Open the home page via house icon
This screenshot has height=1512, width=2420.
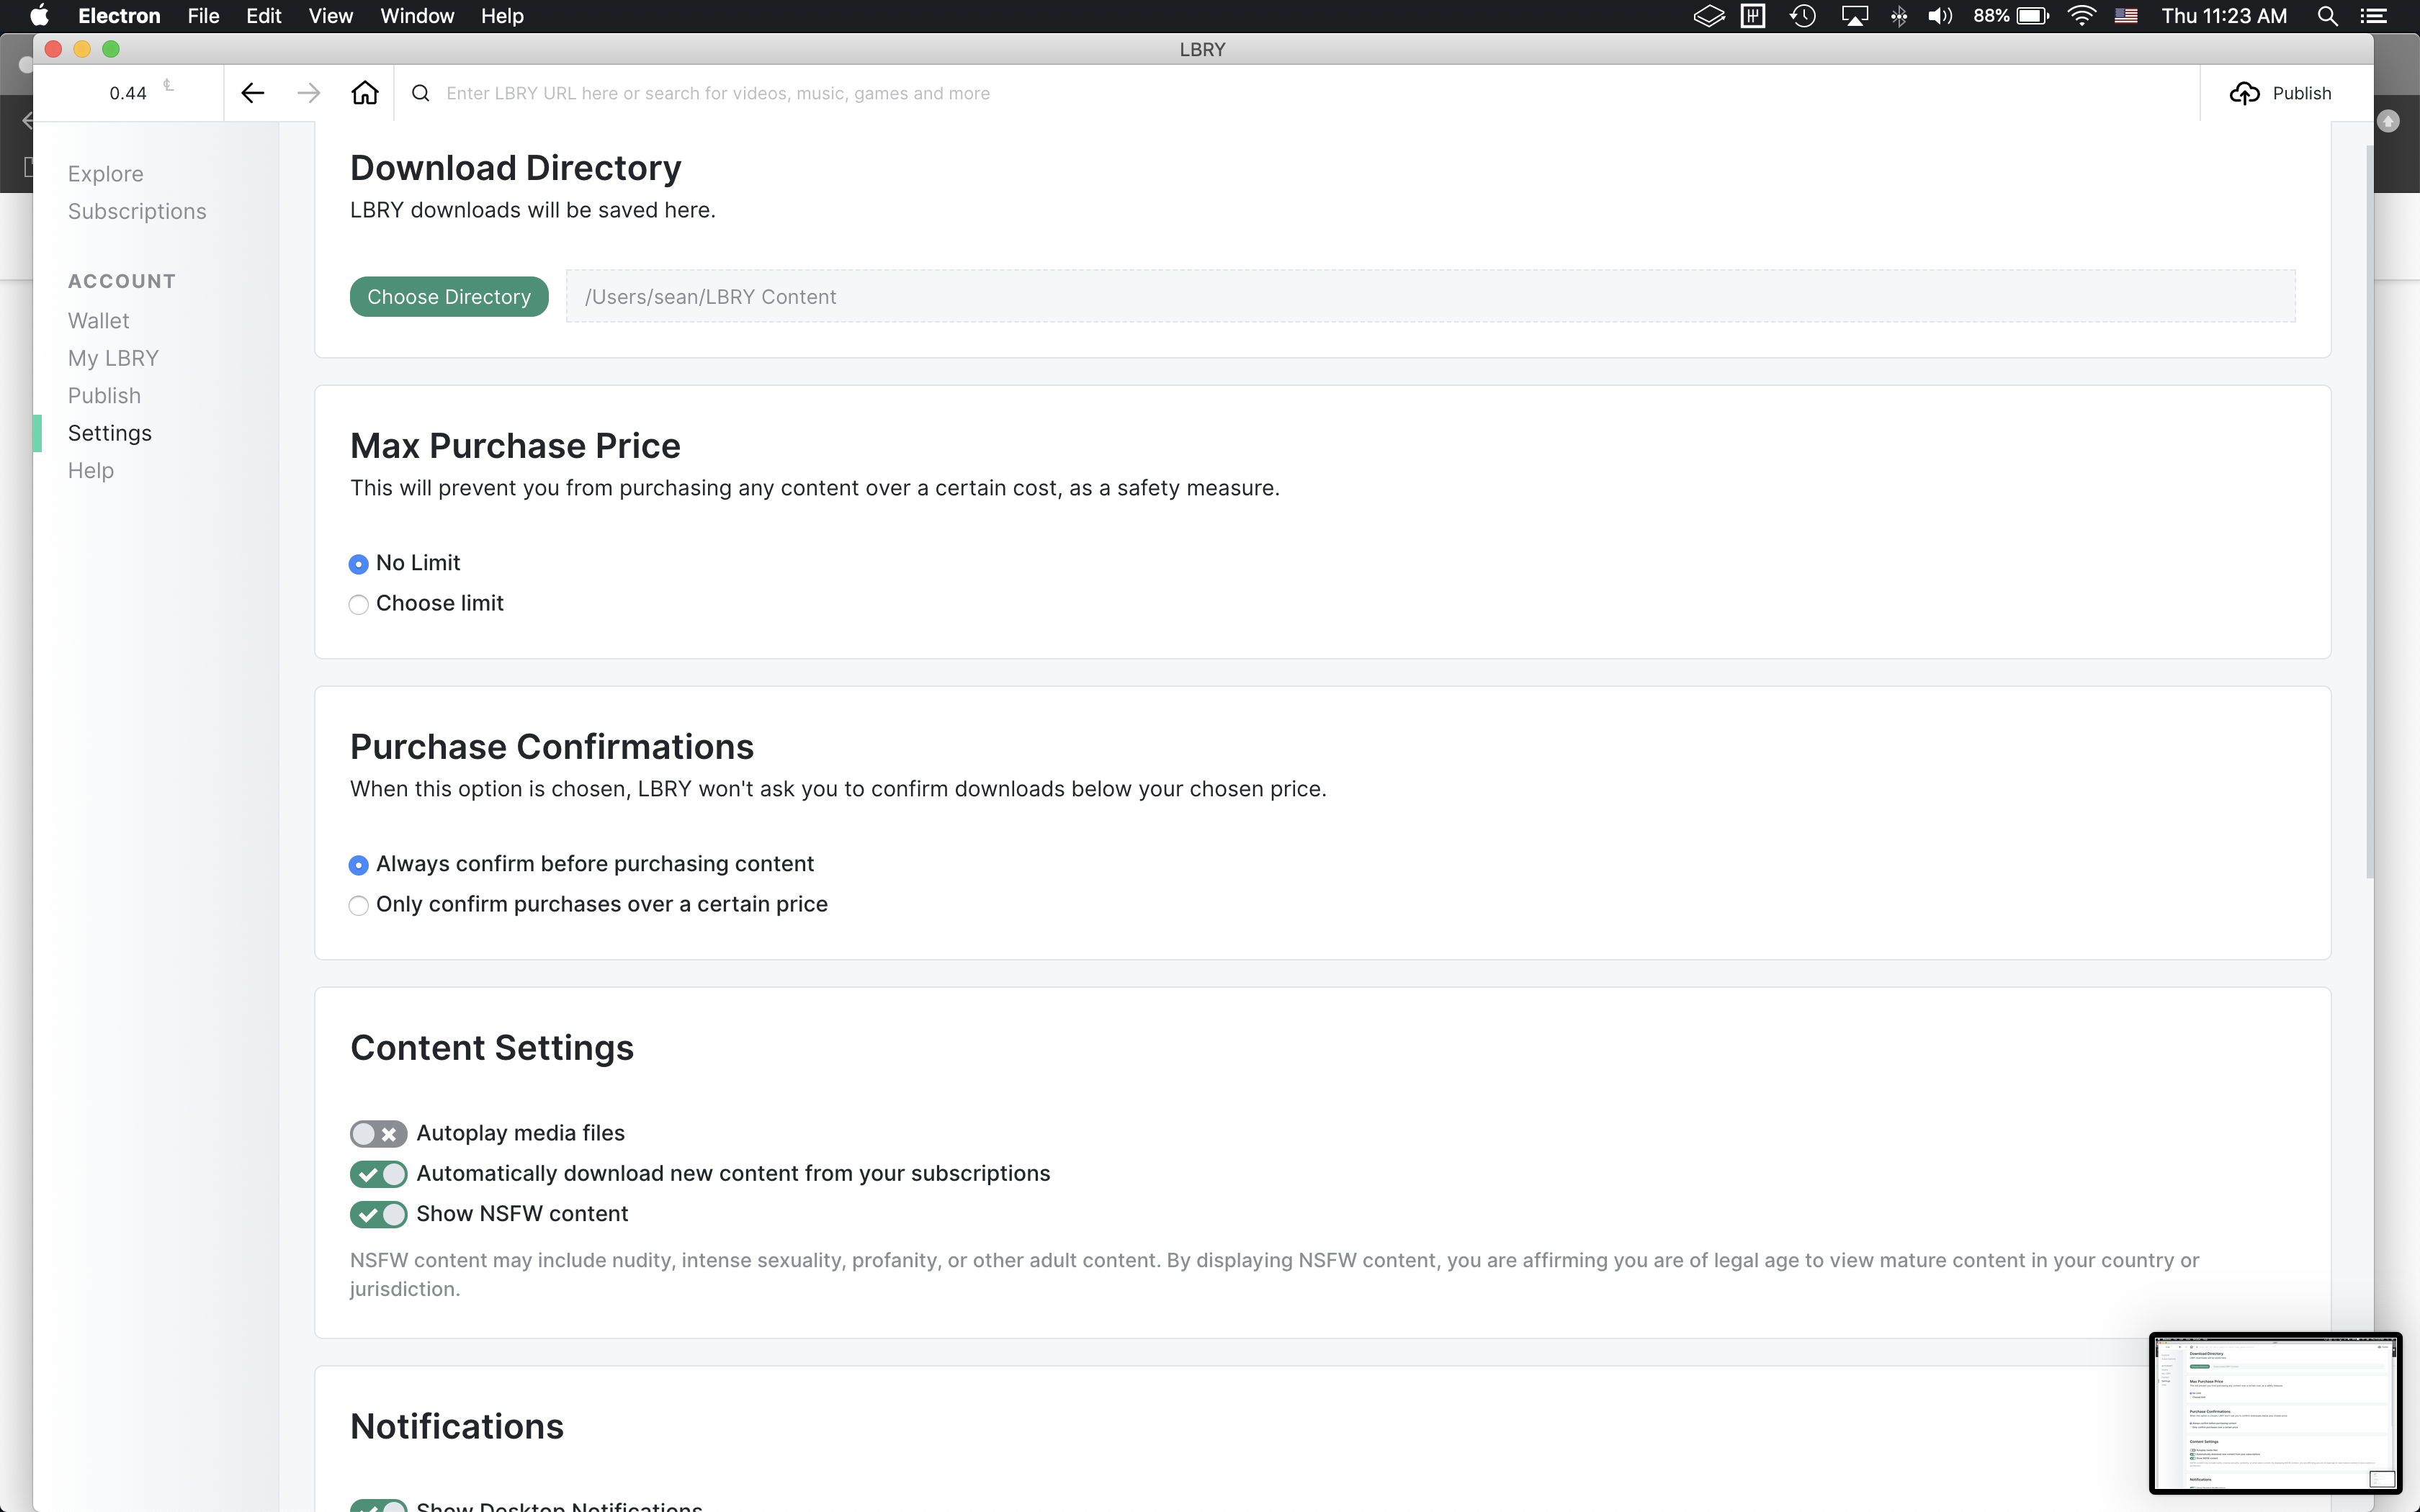click(365, 93)
